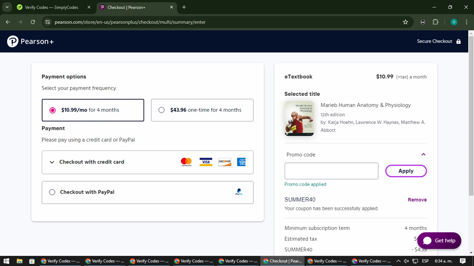Click the Marieb textbook cover thumbnail
The image size is (474, 266).
click(x=299, y=118)
